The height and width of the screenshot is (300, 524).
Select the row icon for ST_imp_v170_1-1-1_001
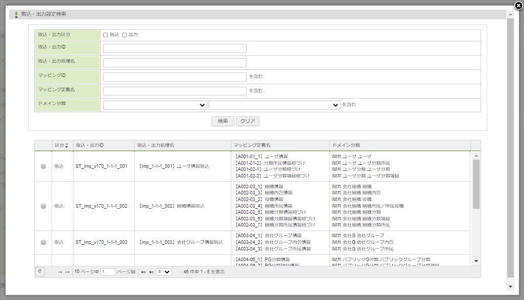click(x=43, y=166)
